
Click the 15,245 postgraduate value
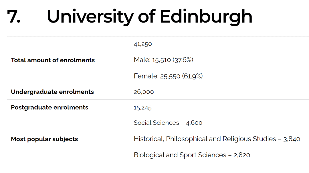click(x=142, y=108)
